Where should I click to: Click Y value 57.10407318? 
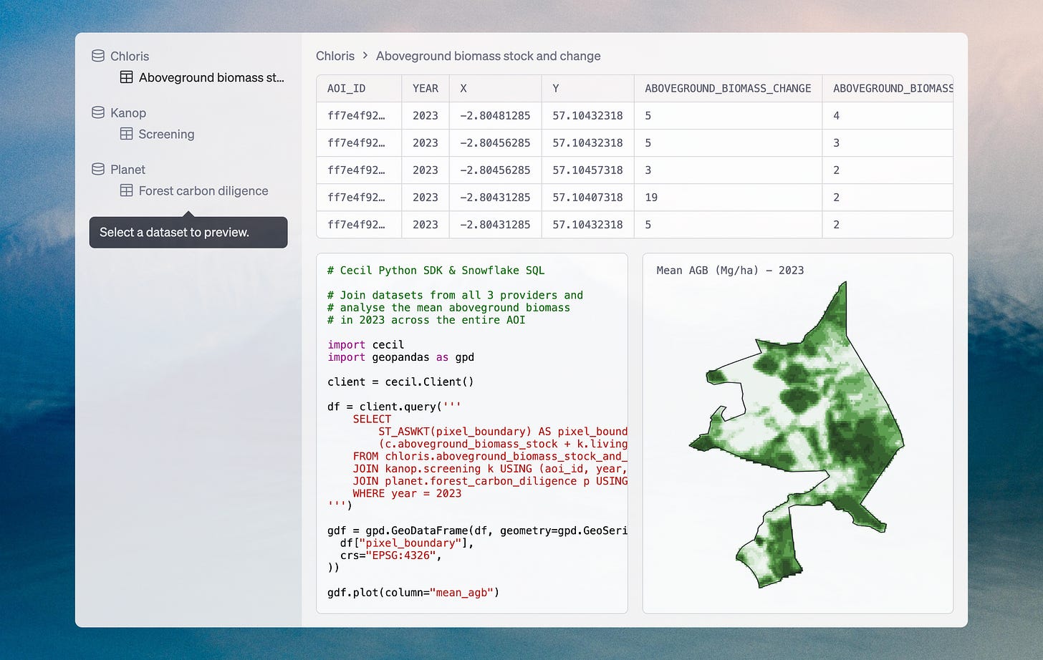(x=587, y=197)
